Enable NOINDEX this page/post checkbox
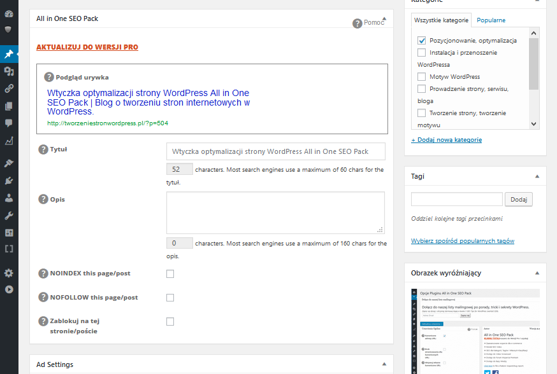557x374 pixels. pyautogui.click(x=170, y=274)
